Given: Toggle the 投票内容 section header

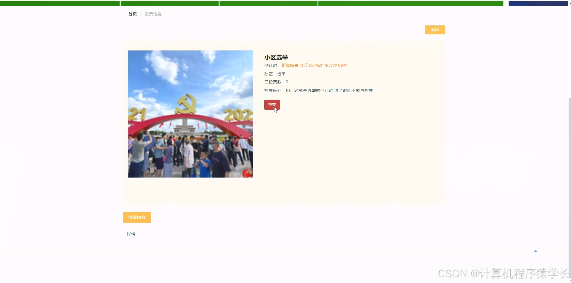Looking at the screenshot, I should (136, 217).
